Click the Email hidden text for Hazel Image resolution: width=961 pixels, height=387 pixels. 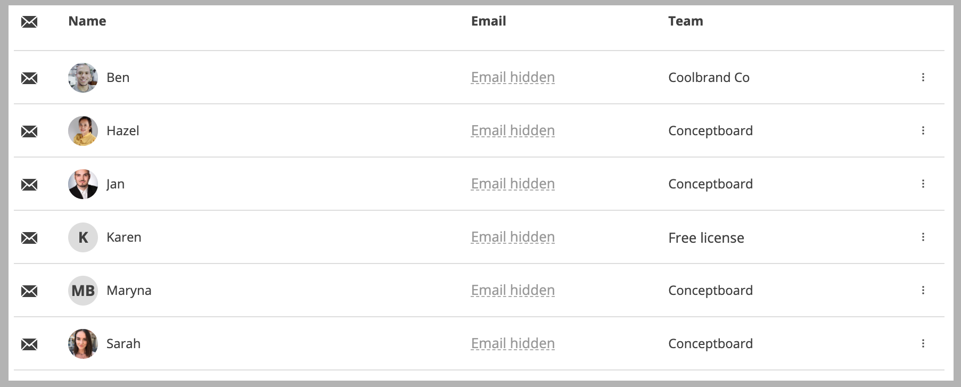coord(513,131)
